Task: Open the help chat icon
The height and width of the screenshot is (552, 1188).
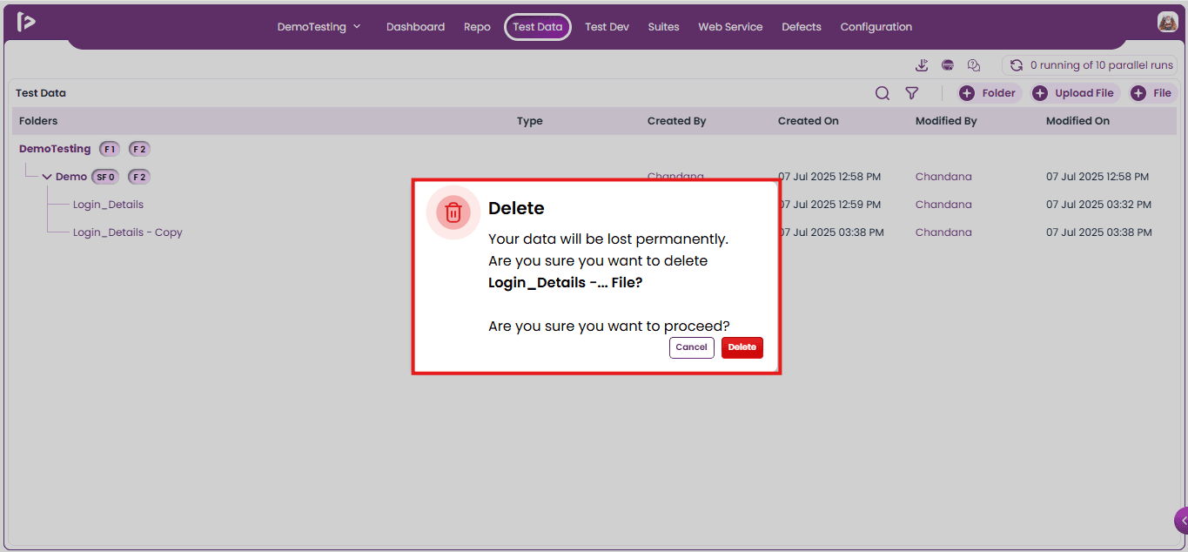Action: [974, 65]
